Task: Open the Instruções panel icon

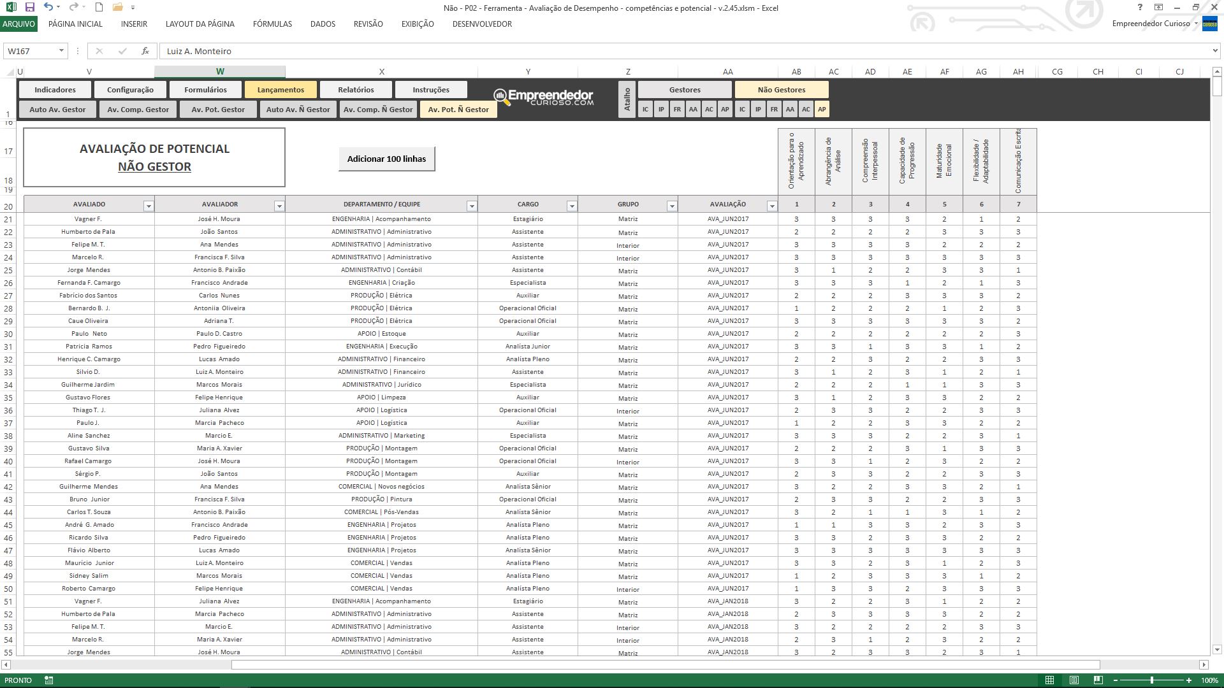Action: click(x=430, y=89)
